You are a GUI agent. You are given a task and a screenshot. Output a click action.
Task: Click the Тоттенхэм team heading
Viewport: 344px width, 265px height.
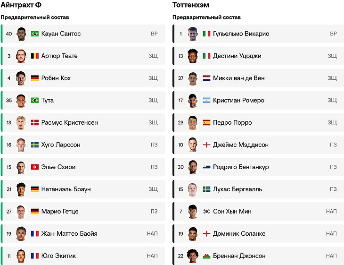coord(191,5)
